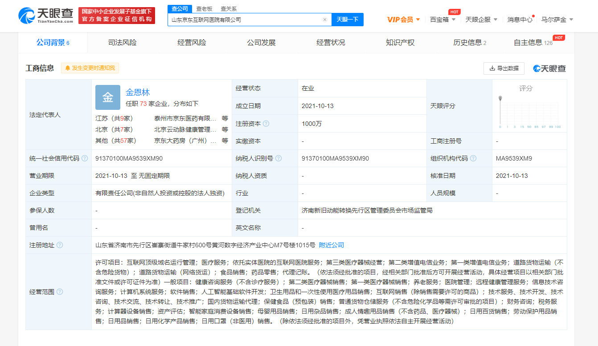Click help icon beside 注册地址
The height and width of the screenshot is (346, 598).
pos(60,245)
